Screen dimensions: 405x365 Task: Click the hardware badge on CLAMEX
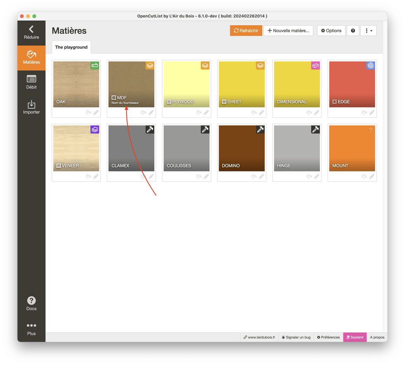tap(150, 129)
